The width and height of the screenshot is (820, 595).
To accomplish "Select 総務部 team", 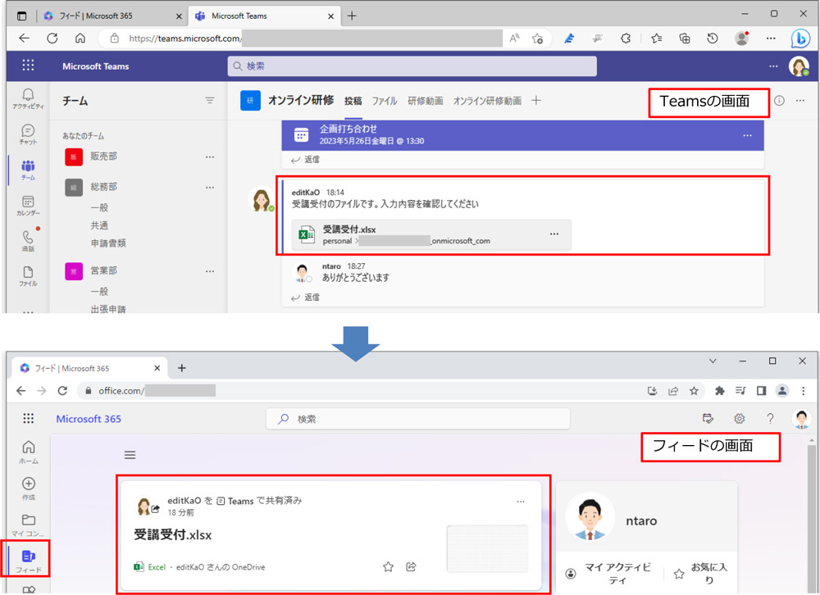I will pyautogui.click(x=103, y=187).
